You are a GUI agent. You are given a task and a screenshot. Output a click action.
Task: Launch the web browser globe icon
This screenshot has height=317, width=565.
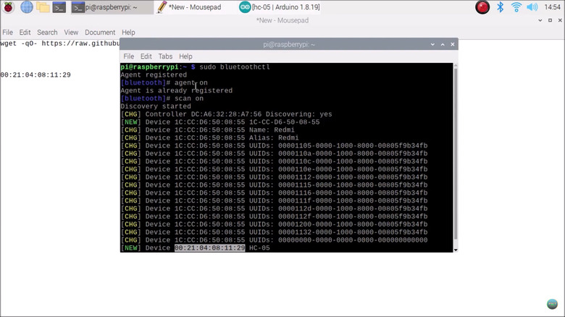click(27, 7)
